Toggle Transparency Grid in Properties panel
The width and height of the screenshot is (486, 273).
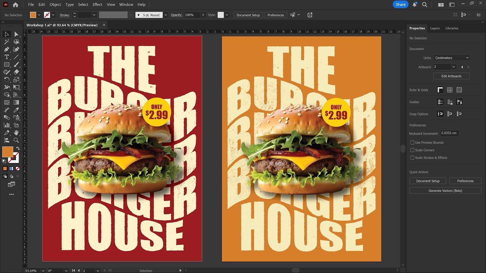(459, 90)
